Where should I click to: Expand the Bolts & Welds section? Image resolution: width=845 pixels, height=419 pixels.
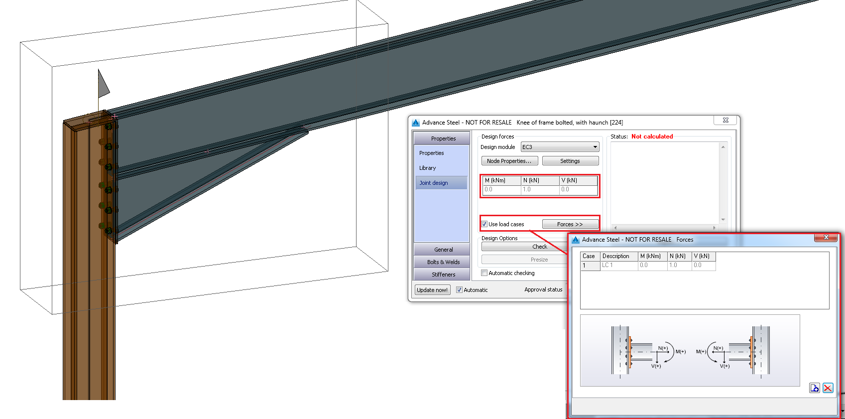point(442,262)
